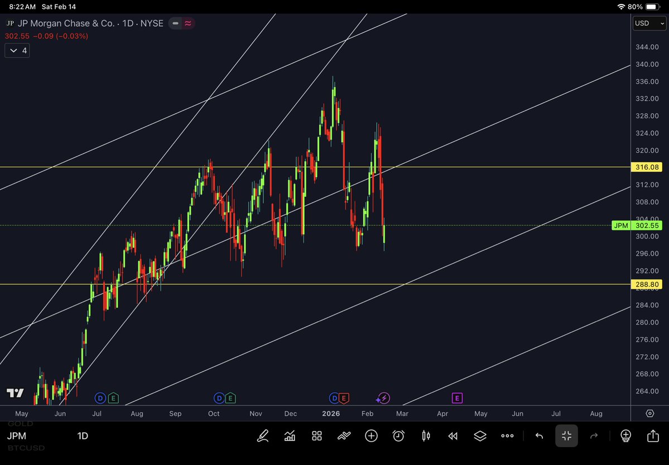Open the trend line tools icon
The width and height of the screenshot is (669, 465).
[344, 435]
